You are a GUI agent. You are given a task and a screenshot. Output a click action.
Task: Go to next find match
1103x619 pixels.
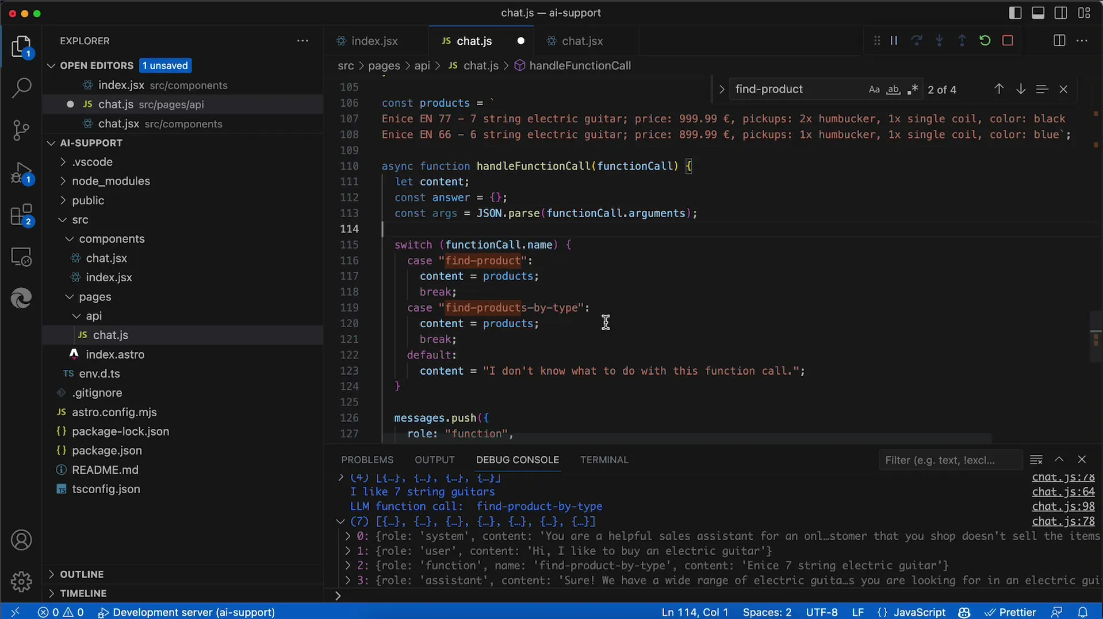point(1021,89)
